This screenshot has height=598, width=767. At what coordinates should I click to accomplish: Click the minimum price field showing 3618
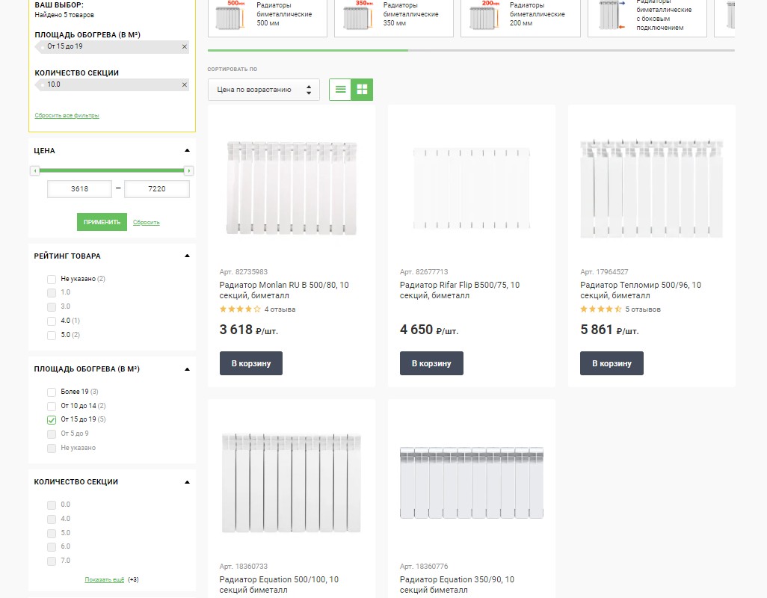coord(79,189)
